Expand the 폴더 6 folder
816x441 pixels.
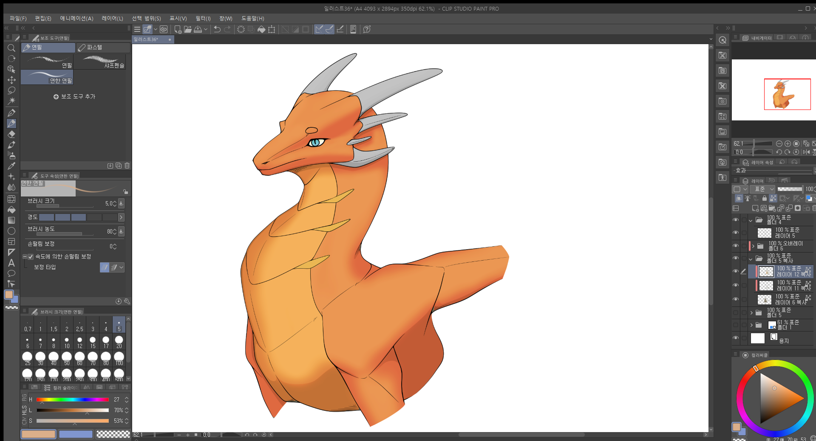[753, 246]
